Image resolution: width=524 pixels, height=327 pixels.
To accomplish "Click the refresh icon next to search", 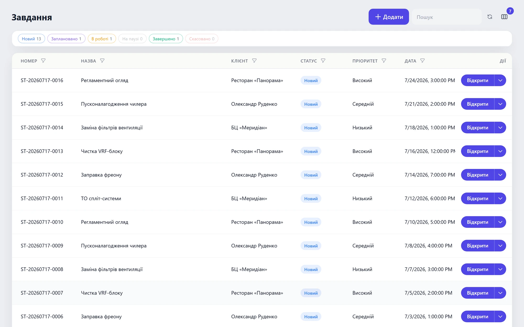I will [x=490, y=17].
